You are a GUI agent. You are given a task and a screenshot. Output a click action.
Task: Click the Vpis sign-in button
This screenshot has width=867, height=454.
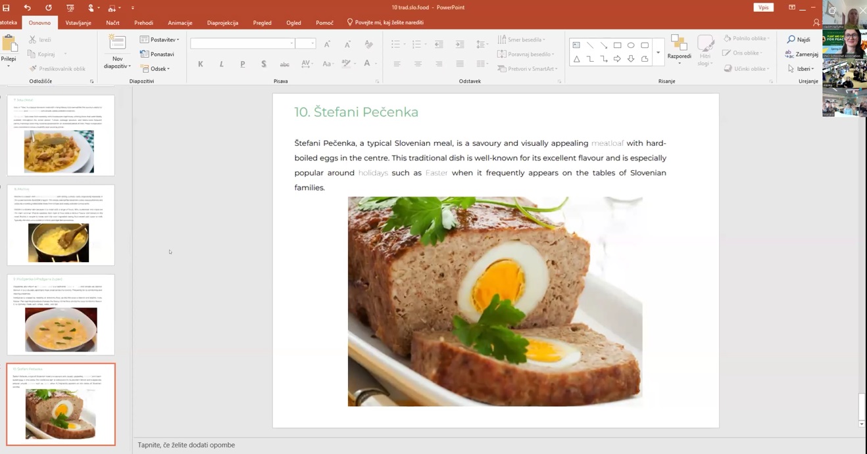point(763,8)
